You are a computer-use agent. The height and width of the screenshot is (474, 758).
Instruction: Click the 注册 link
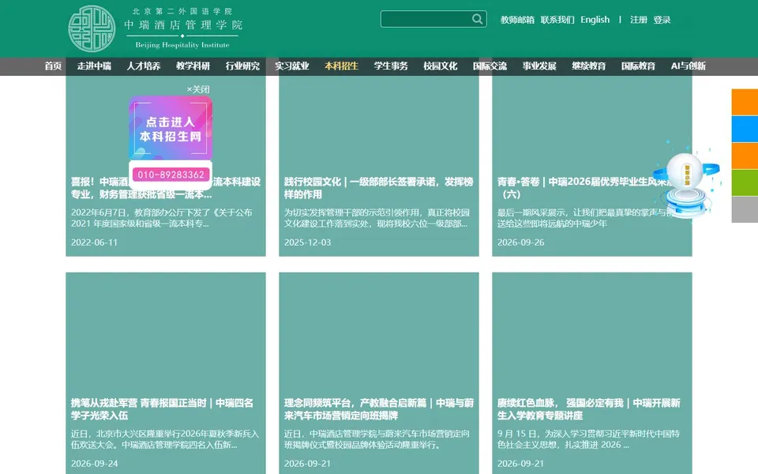click(x=639, y=20)
